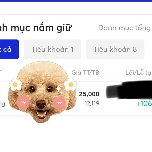Viewport: 152px width, 152px height.
Task: Click the black redacted scribble area
Action: pyautogui.click(x=129, y=90)
